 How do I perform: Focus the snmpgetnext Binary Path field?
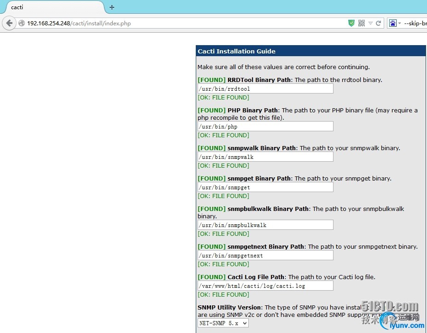click(x=265, y=256)
